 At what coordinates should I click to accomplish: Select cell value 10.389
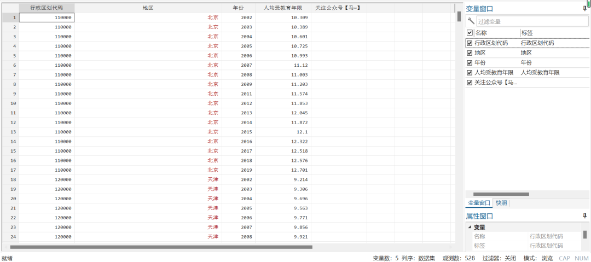(283, 27)
